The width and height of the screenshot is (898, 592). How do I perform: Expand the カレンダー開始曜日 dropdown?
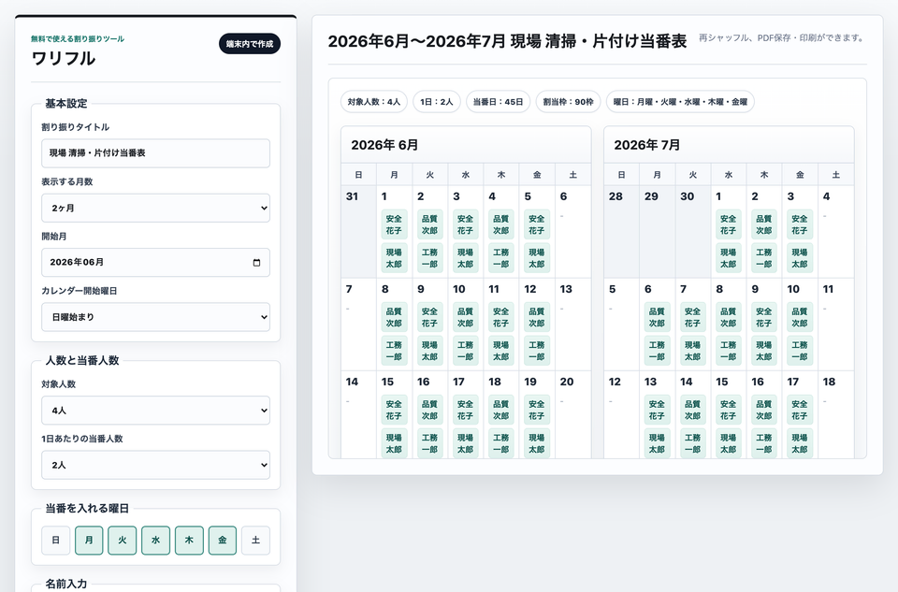point(156,317)
